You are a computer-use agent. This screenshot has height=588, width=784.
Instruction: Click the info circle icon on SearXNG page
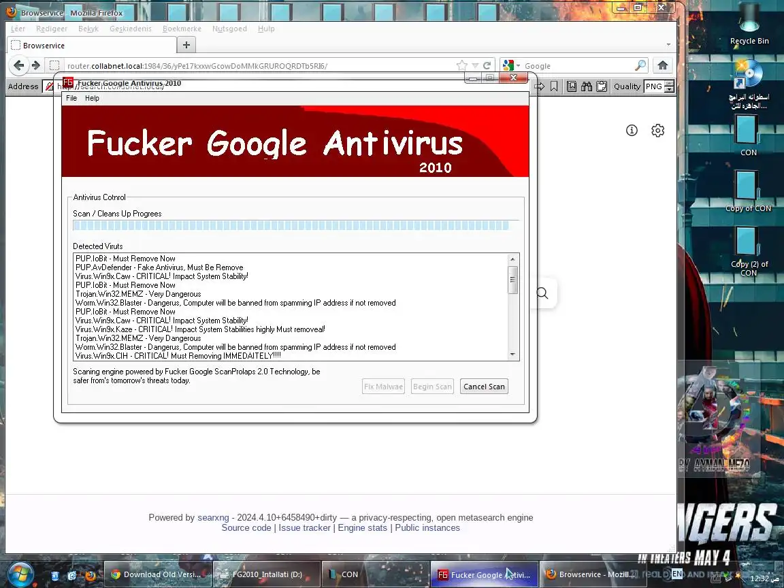point(632,131)
